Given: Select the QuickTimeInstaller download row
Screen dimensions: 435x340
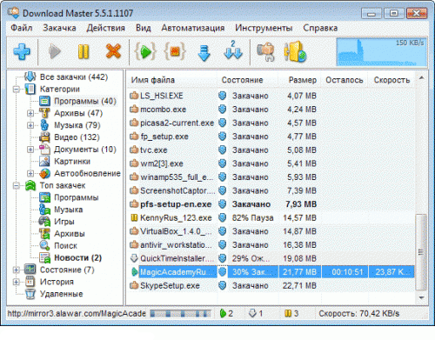Looking at the screenshot, I should (271, 258).
